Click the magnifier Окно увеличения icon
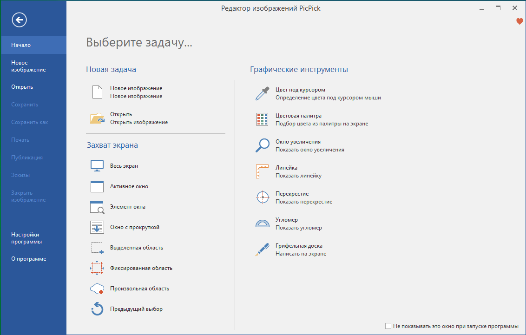The image size is (526, 335). click(x=263, y=145)
